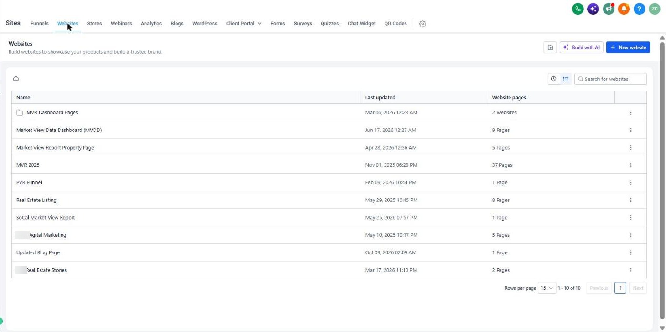Open the Rows per page dropdown

(x=547, y=288)
